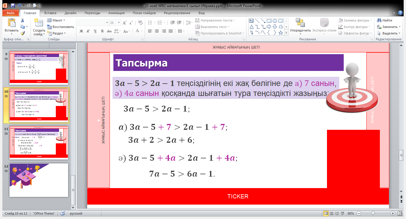Switch to the Переходы tab

(92, 13)
